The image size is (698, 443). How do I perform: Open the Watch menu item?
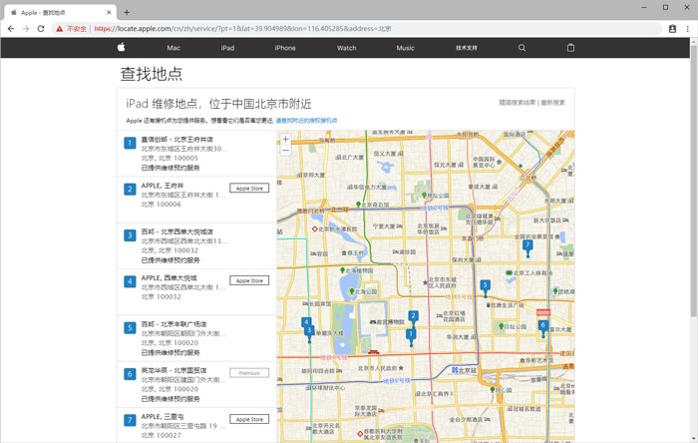point(346,48)
